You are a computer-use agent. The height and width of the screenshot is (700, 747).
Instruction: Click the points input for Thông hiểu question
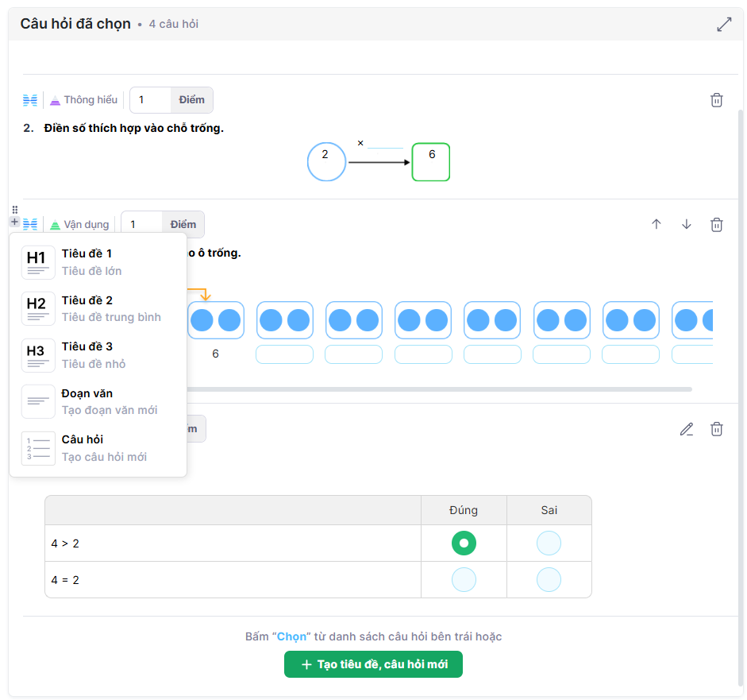coord(151,100)
